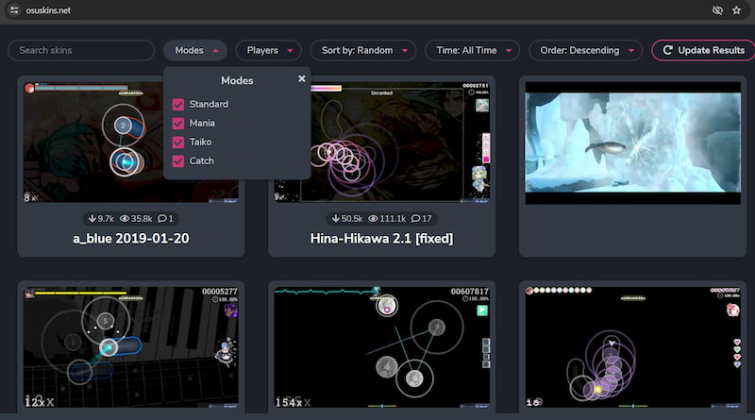Click the Standard label in Modes popup
This screenshot has height=420, width=755.
(209, 104)
